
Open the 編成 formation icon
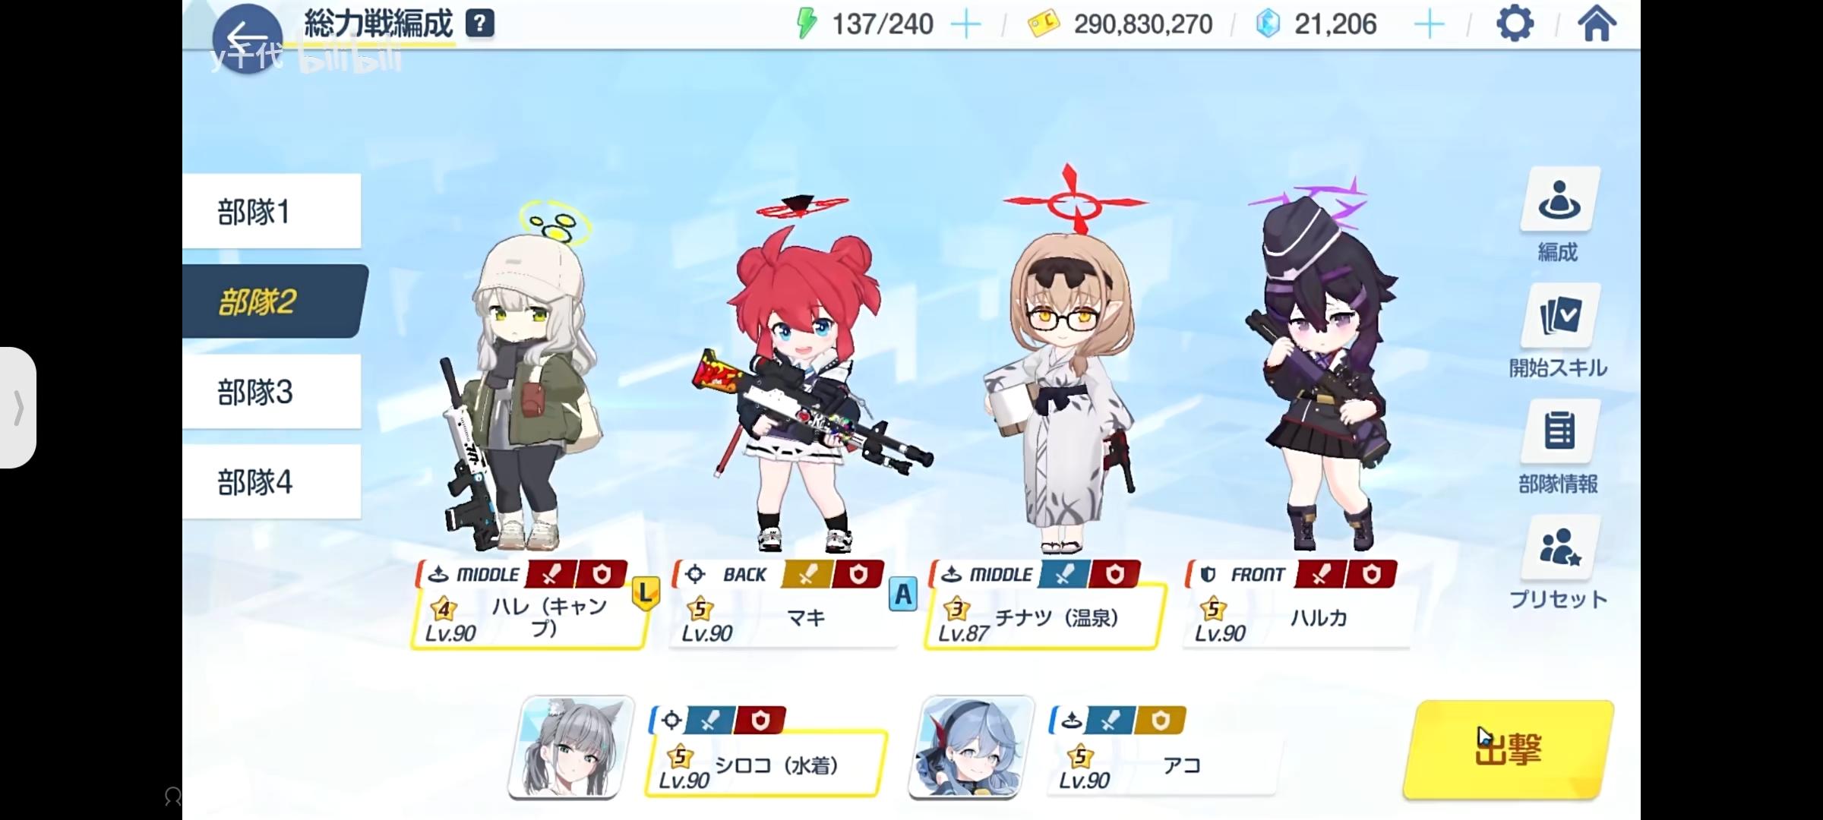click(1559, 200)
